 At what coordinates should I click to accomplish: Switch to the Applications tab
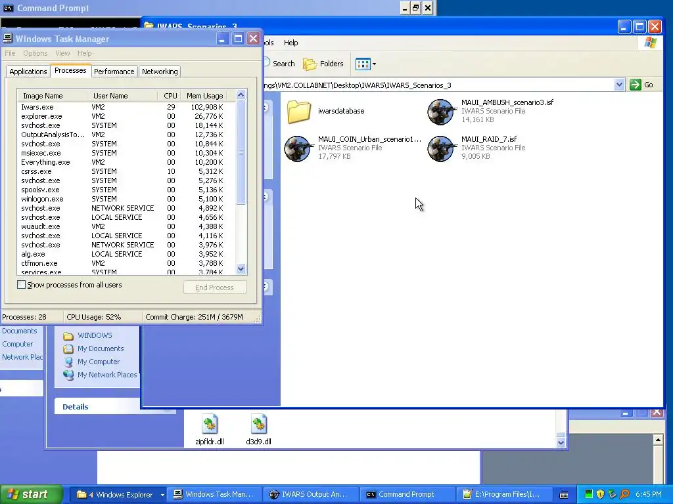[x=28, y=72]
